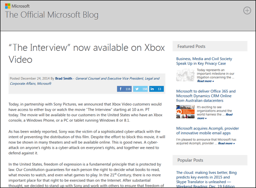Open Business, Media and Civil Society post
Screen dimensions: 256x188
204,61
